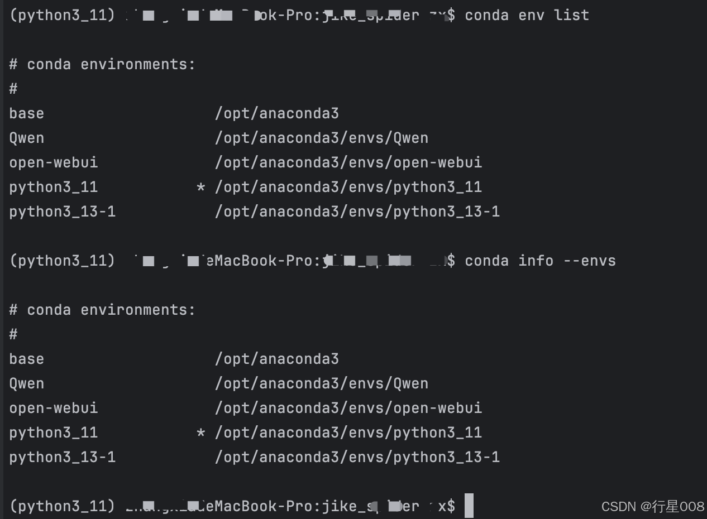Click the first '/opt/anaconda3' base path
This screenshot has width=707, height=519.
(277, 114)
